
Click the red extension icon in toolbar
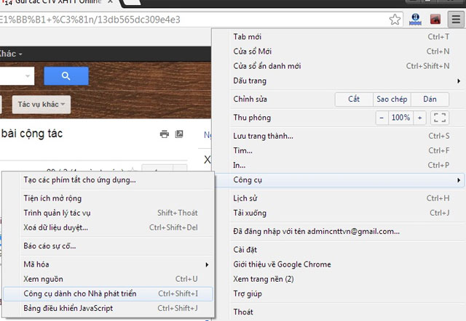(435, 20)
